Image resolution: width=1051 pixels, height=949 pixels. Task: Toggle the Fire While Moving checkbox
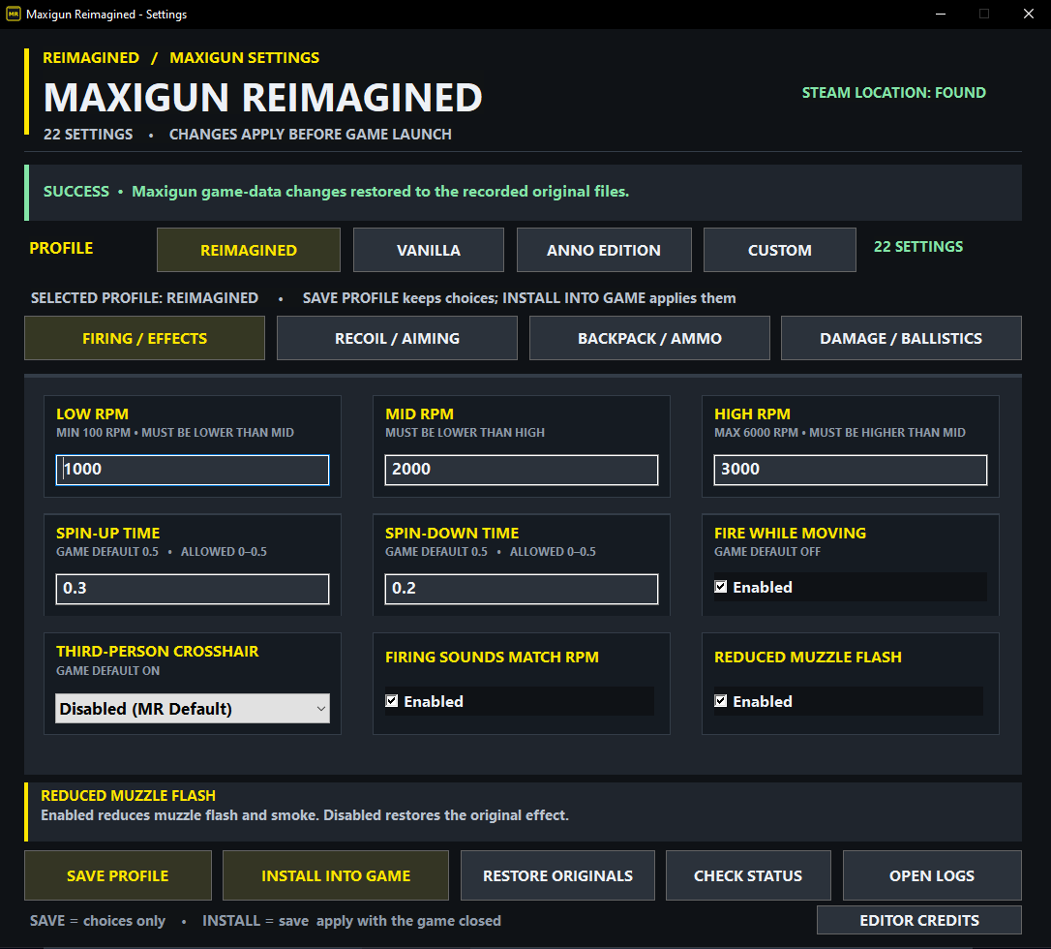coord(721,587)
